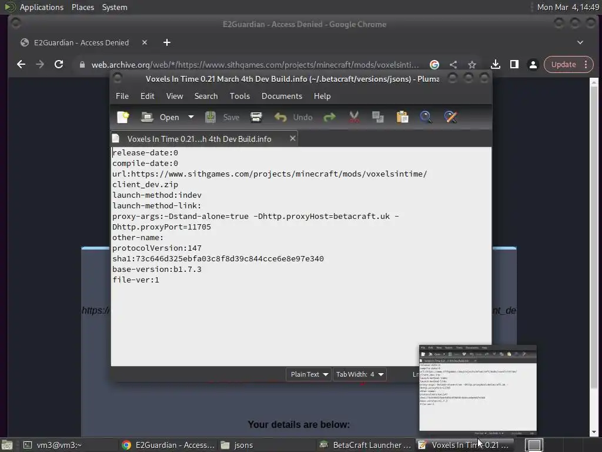Click the base-version:b1.7.3 line
602x452 pixels.
pos(156,270)
